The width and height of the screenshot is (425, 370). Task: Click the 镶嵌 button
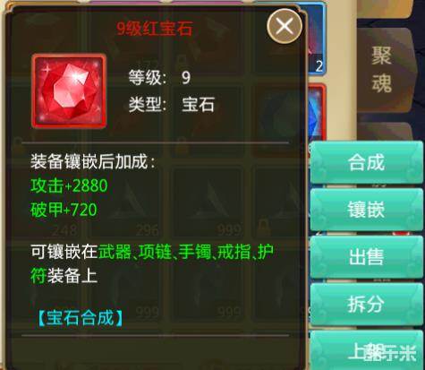366,210
